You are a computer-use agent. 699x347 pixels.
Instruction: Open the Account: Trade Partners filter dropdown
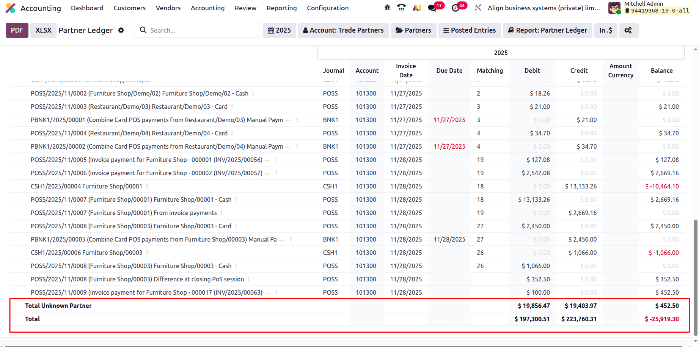pos(343,30)
